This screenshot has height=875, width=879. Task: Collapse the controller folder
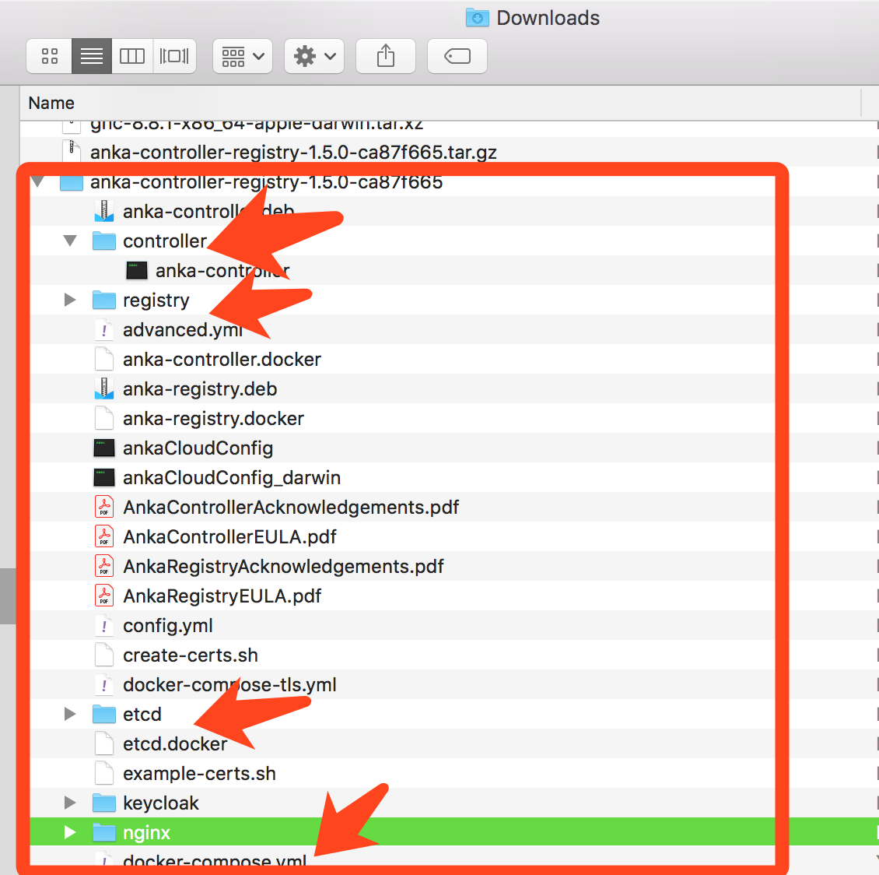[70, 241]
